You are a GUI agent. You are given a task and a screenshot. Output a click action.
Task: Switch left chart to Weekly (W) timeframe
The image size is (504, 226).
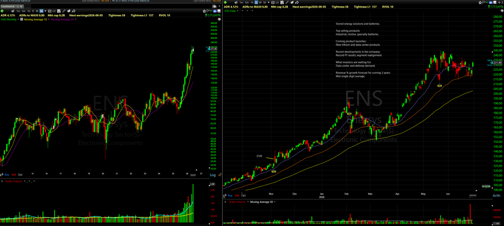coord(37,11)
